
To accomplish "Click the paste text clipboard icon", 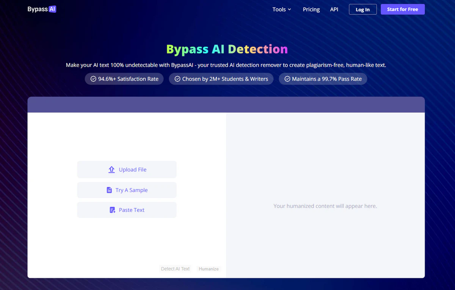I will point(112,210).
